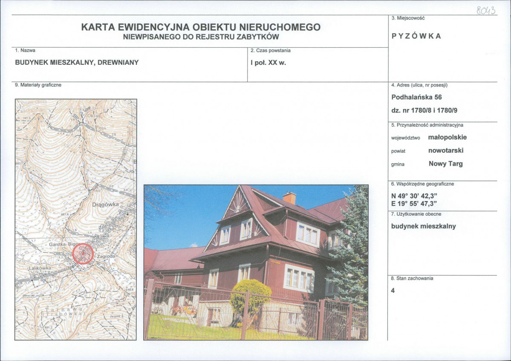
Task: Select the value 'Nowy Targ'
Action: point(446,164)
